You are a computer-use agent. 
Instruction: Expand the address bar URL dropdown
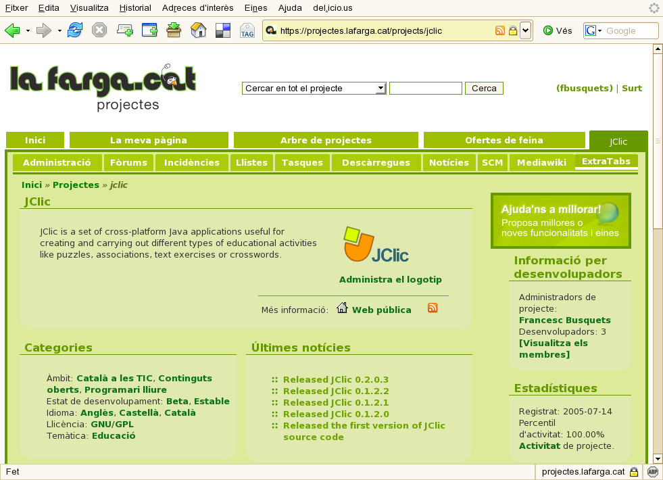tap(525, 30)
